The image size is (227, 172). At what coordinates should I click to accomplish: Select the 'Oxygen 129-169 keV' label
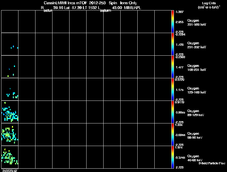pos(197,90)
